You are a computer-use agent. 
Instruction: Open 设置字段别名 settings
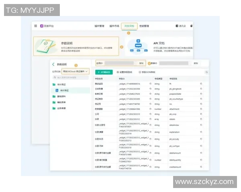coord(125,72)
